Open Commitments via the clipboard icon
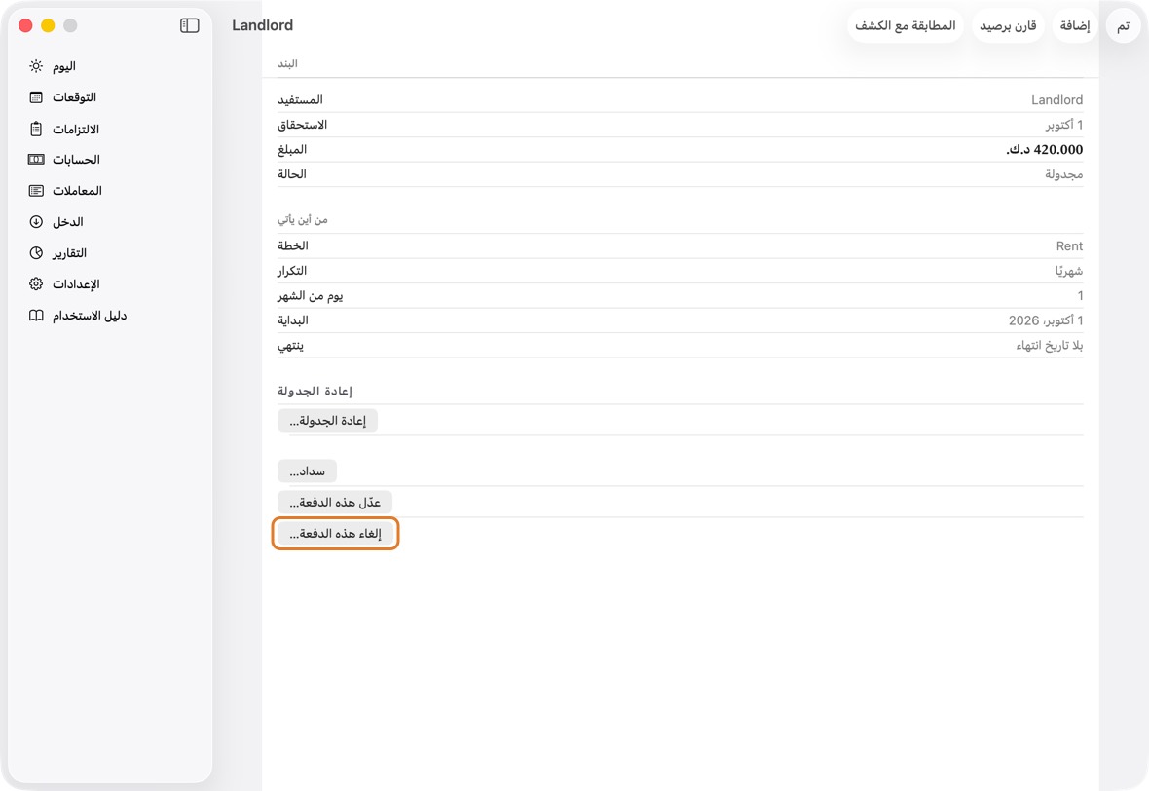1149x791 pixels. click(36, 129)
